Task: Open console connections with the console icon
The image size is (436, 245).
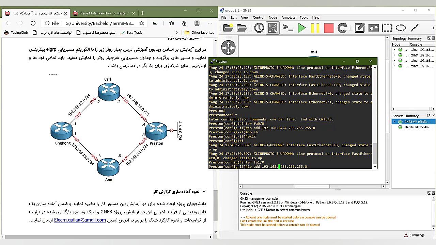Action: 288,28
